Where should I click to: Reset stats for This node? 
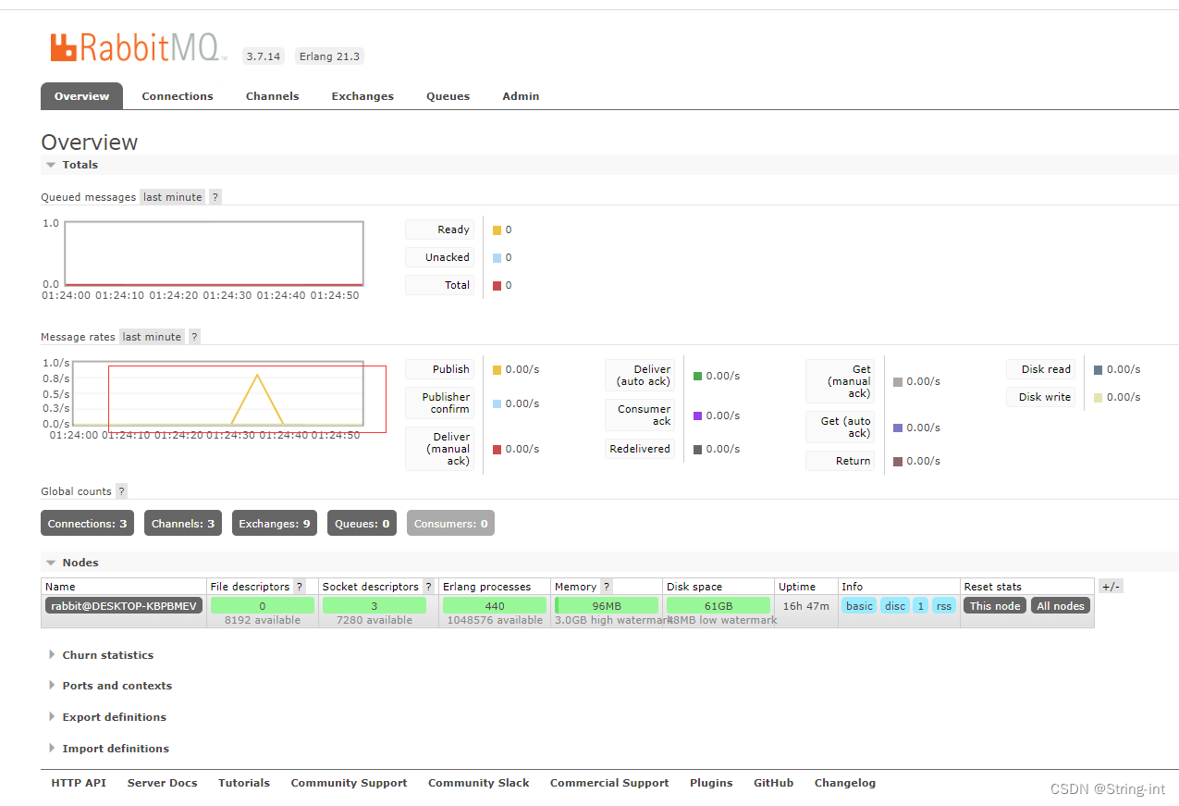(x=995, y=606)
